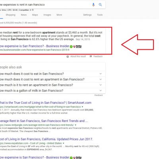Open the Tools option

pos(100,15)
